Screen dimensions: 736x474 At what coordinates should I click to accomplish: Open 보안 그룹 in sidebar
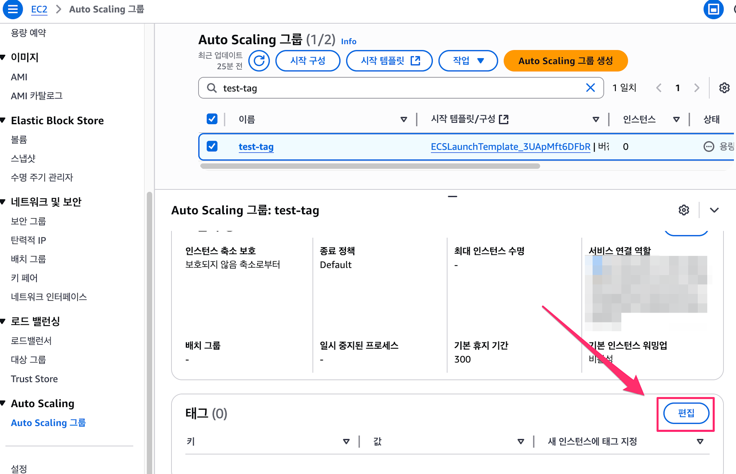coord(28,221)
